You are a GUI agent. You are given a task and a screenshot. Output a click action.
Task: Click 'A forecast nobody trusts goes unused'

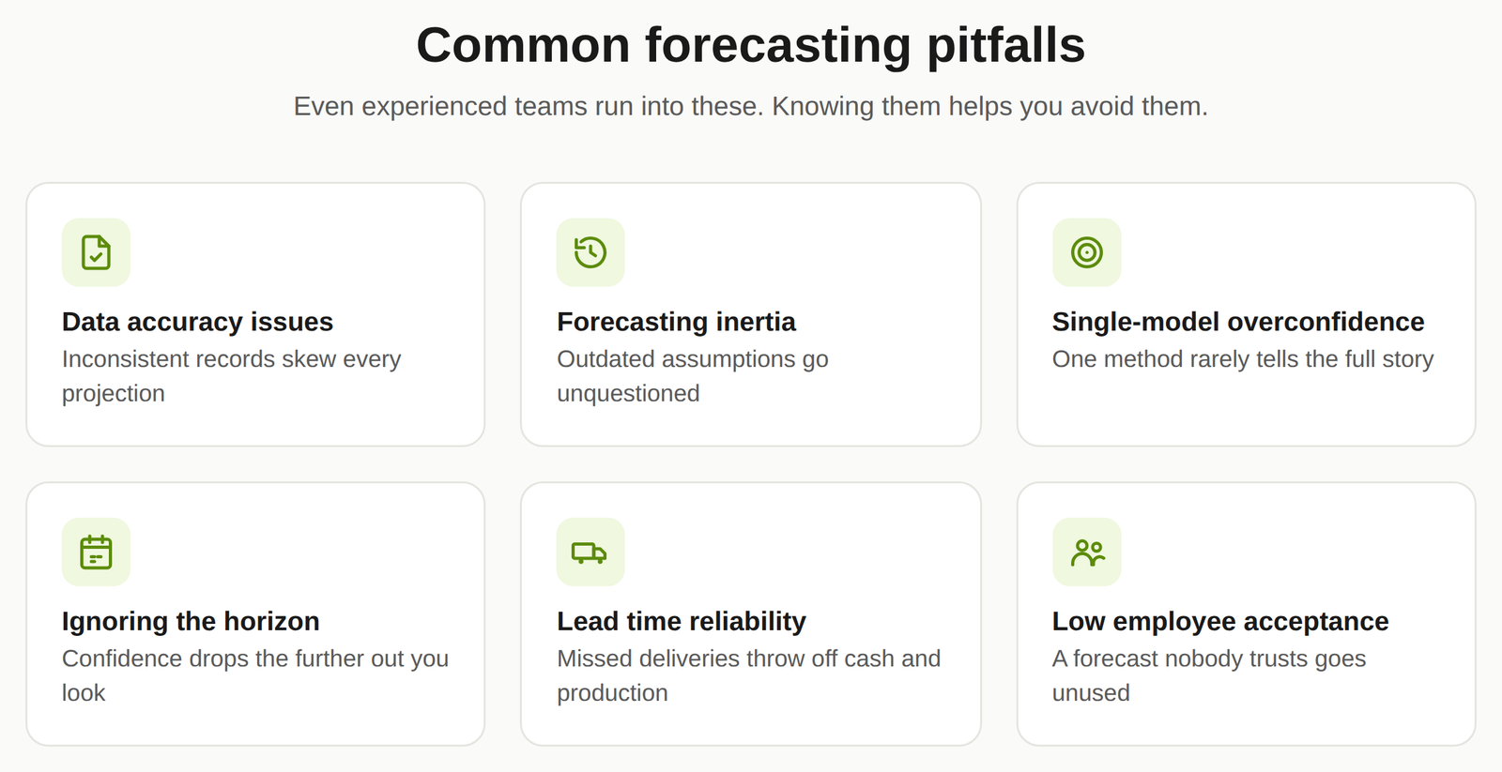(x=1209, y=675)
